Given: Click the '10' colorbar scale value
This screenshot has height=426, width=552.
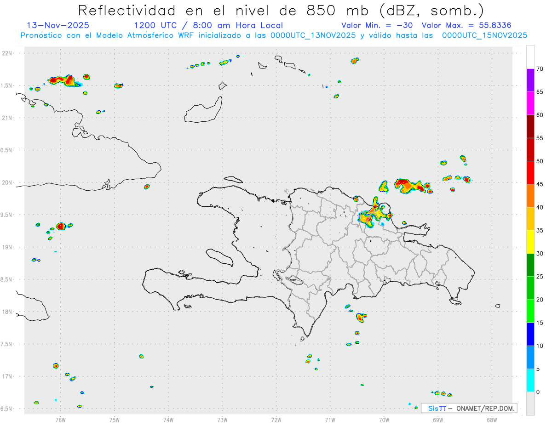Looking at the screenshot, I should tap(540, 346).
